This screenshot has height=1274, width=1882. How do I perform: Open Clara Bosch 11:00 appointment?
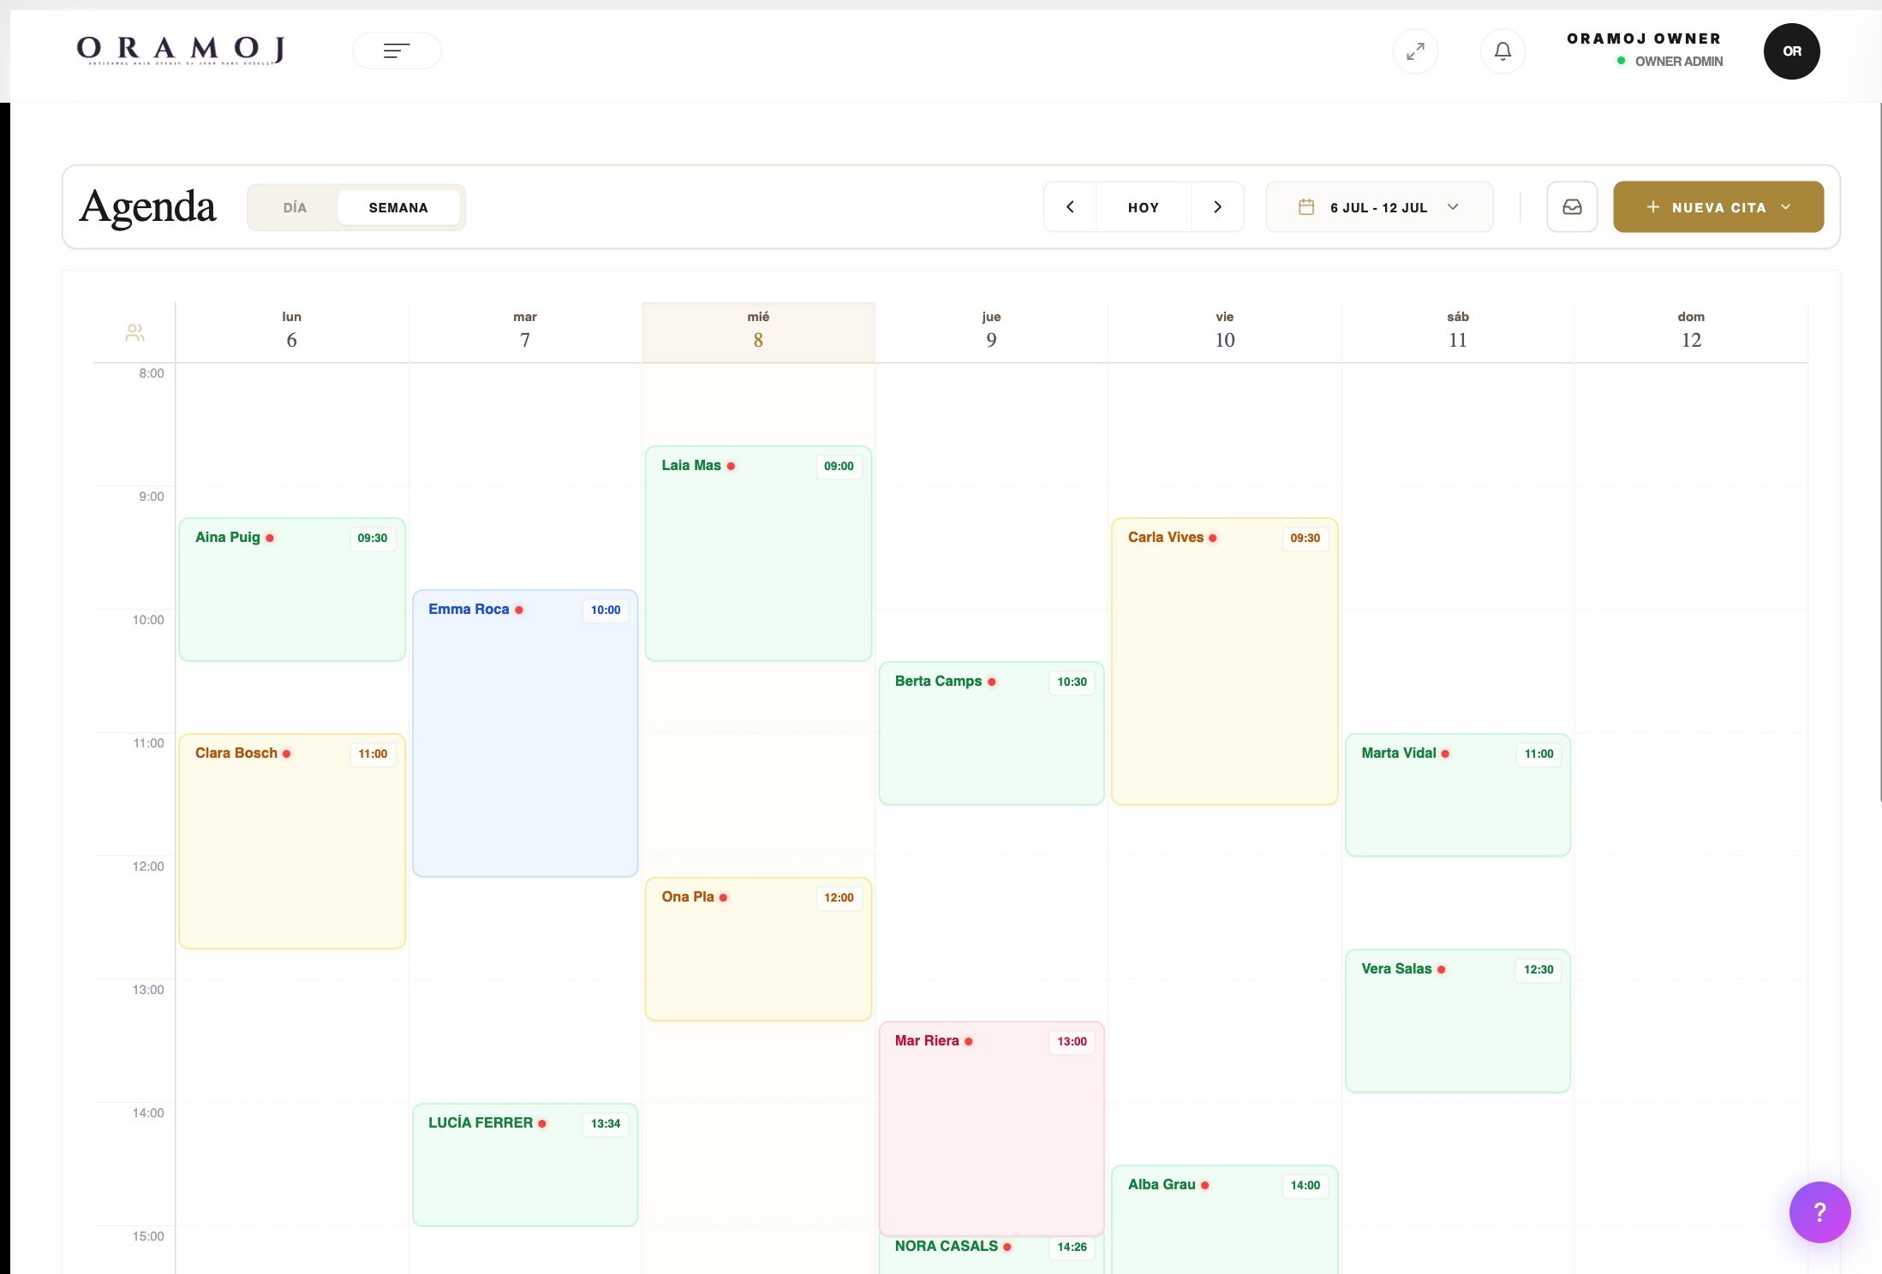point(292,841)
